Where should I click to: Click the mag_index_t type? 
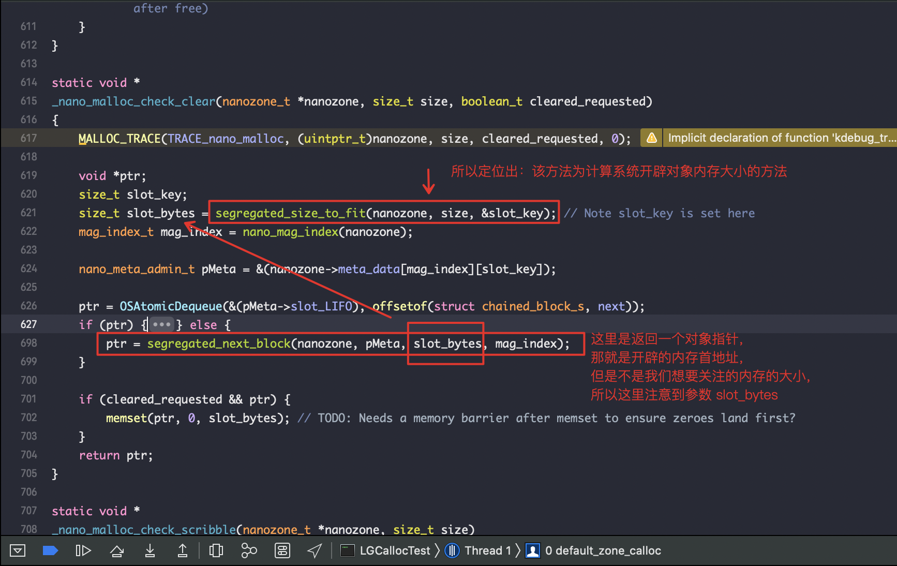116,232
